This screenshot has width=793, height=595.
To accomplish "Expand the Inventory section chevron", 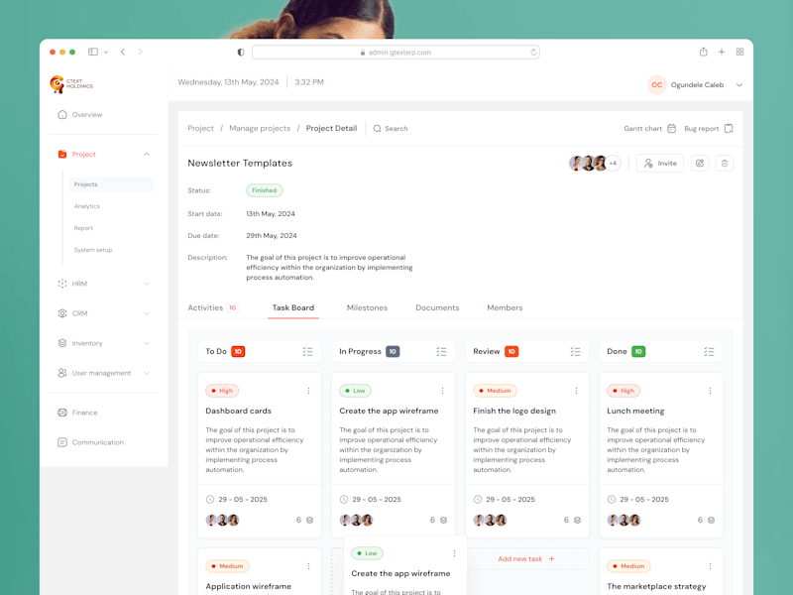I will click(x=147, y=343).
